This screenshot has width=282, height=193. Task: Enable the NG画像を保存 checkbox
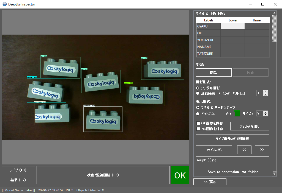[x=198, y=129]
